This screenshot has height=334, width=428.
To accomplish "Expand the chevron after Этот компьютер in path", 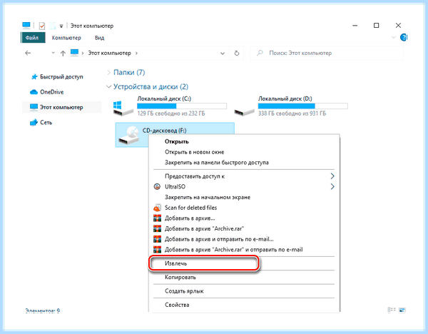I will (136, 53).
